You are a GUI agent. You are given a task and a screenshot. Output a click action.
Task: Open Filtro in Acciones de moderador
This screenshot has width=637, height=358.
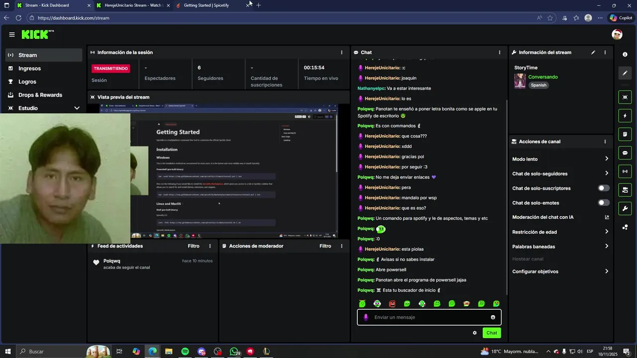(x=325, y=246)
